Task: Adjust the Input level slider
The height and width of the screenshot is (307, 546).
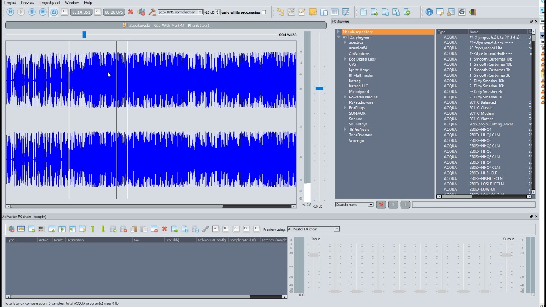Action: [x=314, y=255]
